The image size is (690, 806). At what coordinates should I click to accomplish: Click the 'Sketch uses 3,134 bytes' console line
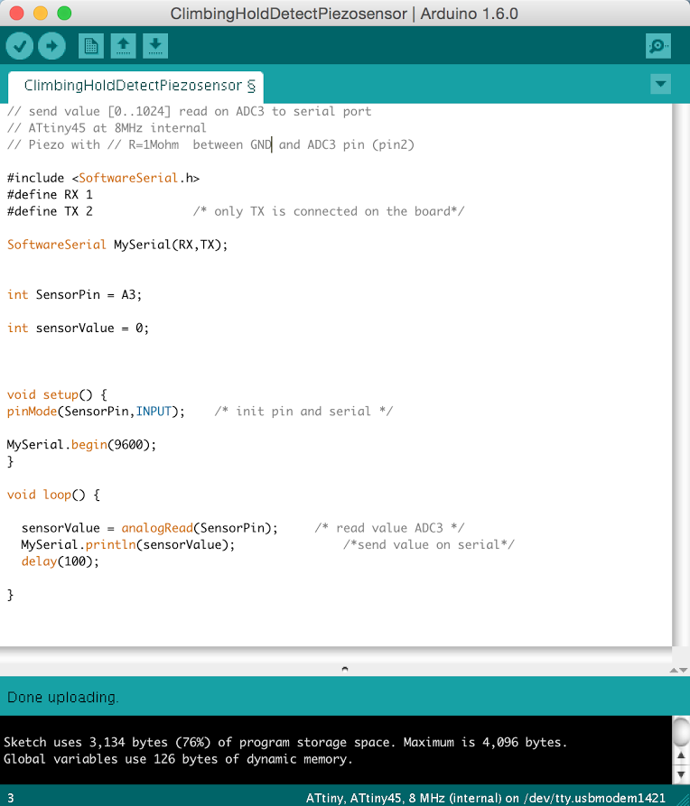[285, 742]
